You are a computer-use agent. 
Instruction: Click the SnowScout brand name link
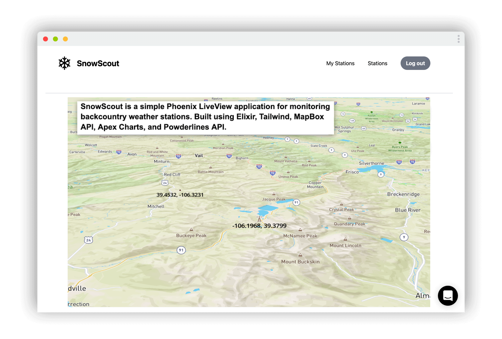(98, 63)
